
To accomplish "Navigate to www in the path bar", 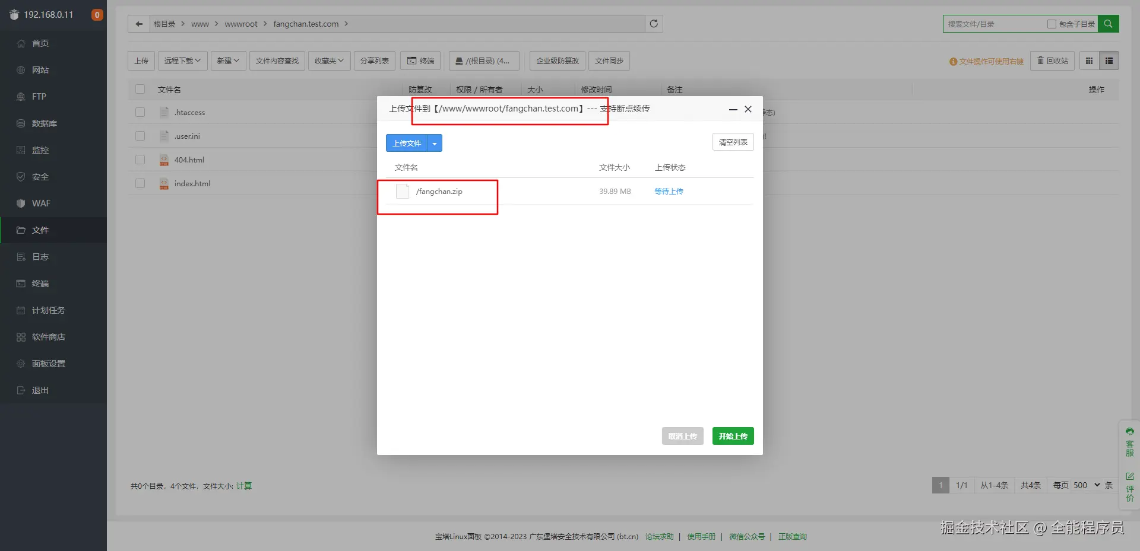I will click(x=200, y=24).
